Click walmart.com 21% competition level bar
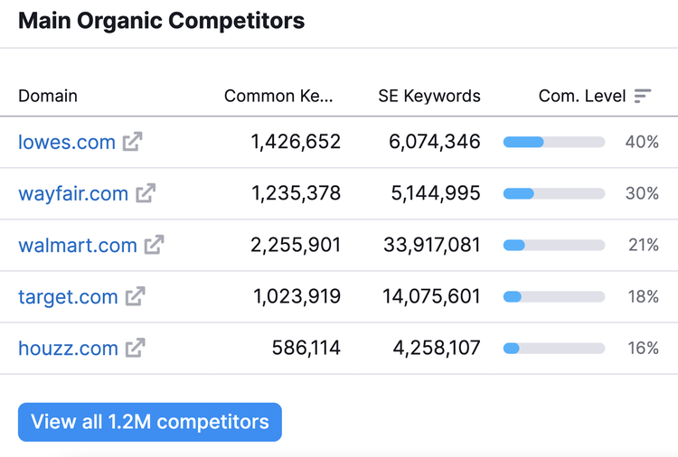Image resolution: width=678 pixels, height=457 pixels. (x=554, y=245)
